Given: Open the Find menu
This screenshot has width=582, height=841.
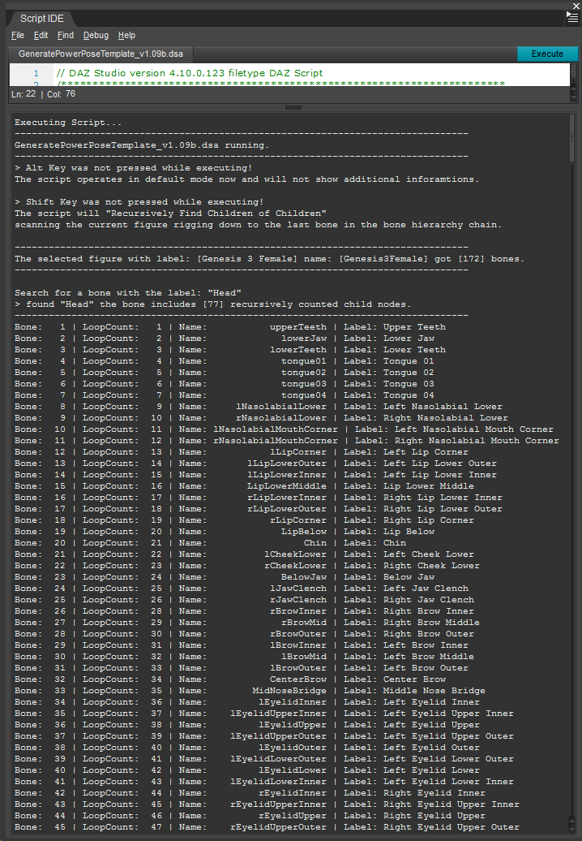Looking at the screenshot, I should click(x=66, y=36).
